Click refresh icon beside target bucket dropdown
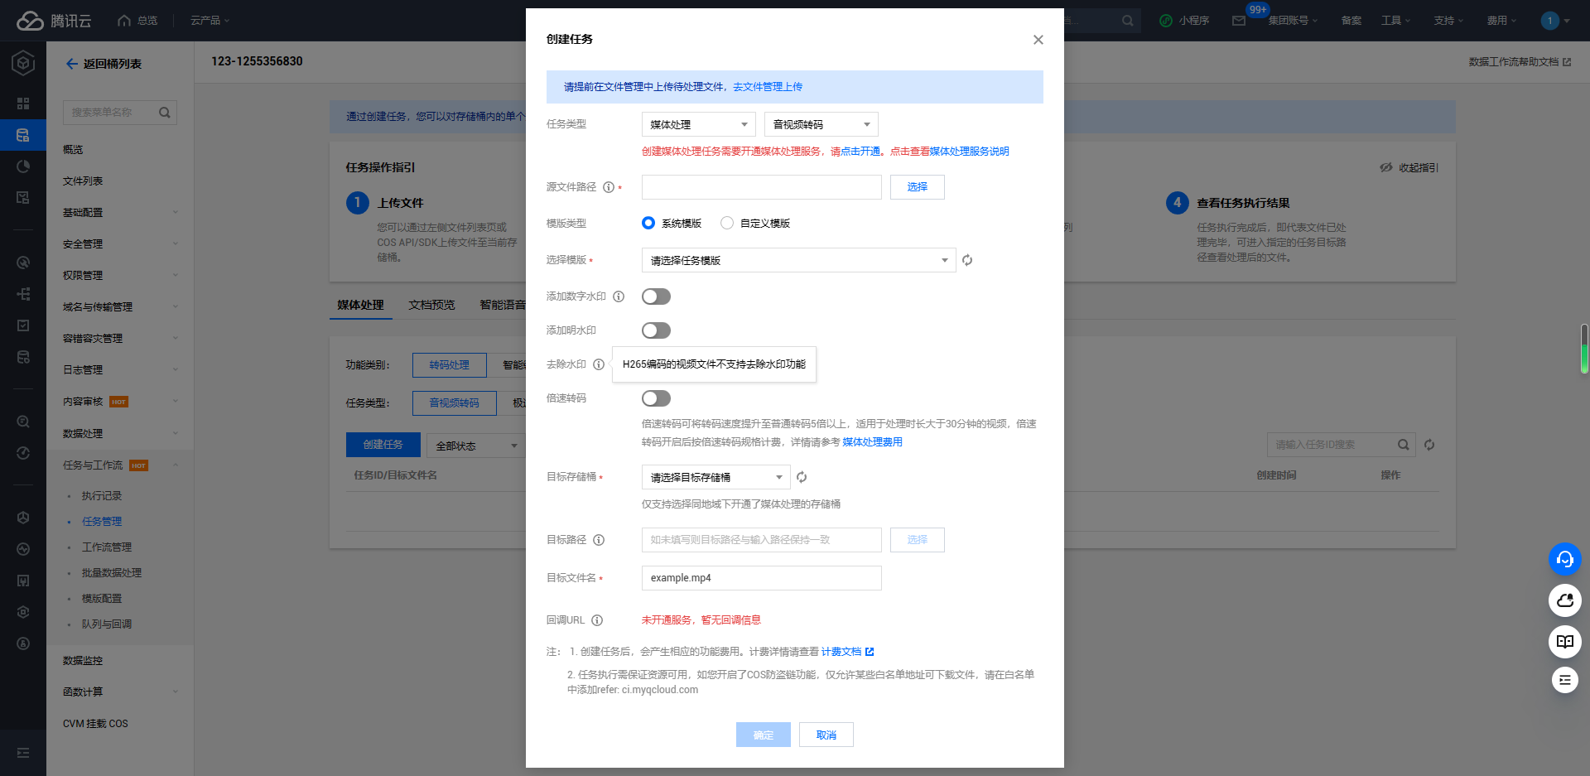Viewport: 1590px width, 776px height. point(802,477)
